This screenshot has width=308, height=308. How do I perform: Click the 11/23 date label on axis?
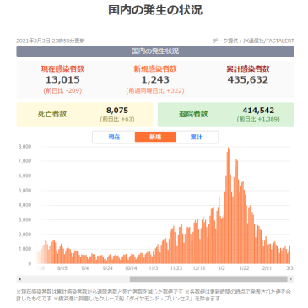(176, 268)
